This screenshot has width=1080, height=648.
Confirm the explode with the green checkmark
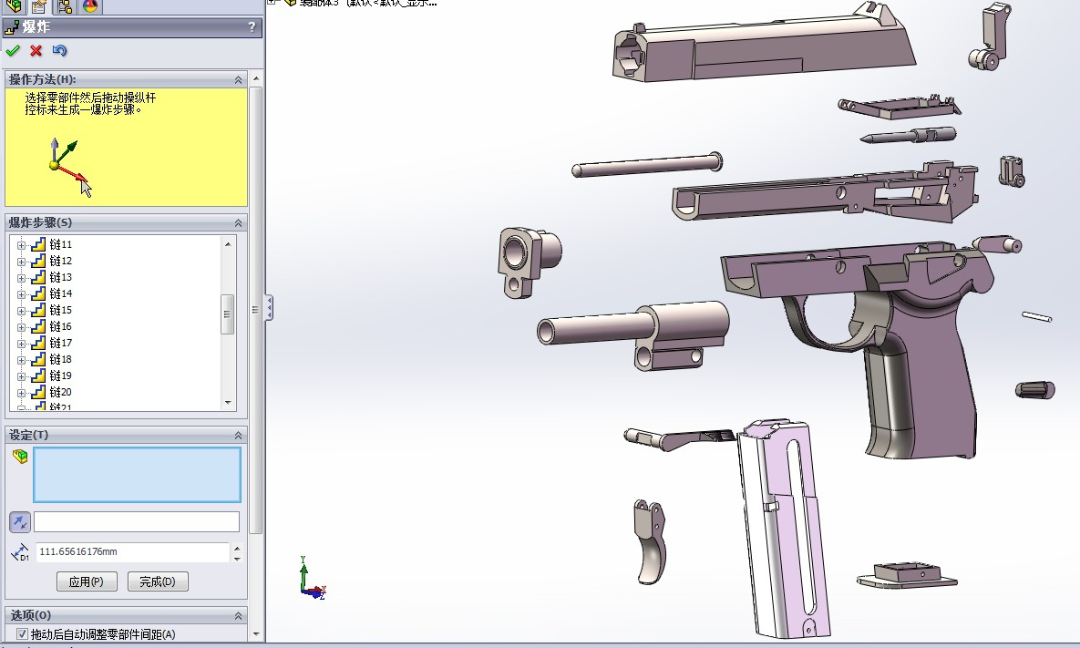tap(13, 51)
